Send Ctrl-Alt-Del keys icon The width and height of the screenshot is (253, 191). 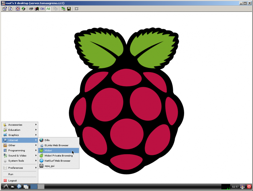tap(31, 9)
